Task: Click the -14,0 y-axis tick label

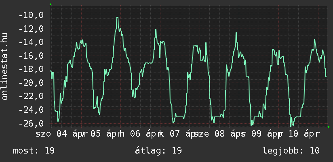Action: point(31,42)
